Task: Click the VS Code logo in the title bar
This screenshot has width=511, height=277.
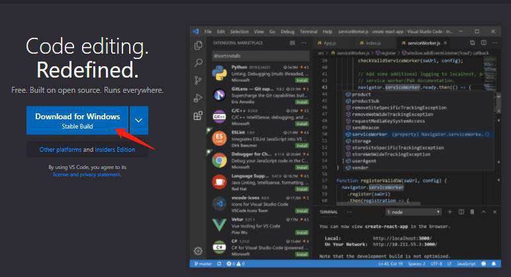Action: click(195, 31)
